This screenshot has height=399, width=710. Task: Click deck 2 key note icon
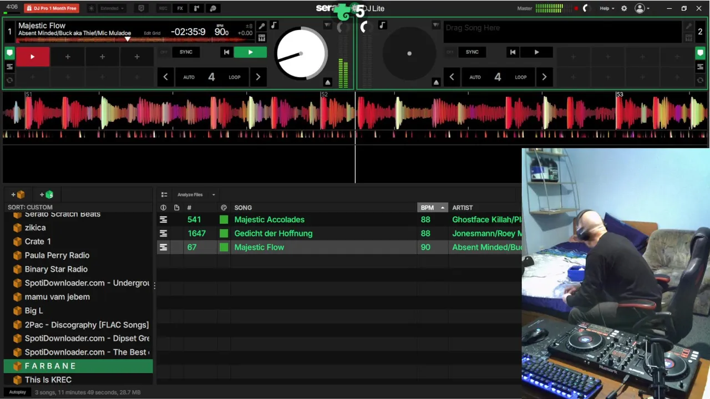pos(382,25)
